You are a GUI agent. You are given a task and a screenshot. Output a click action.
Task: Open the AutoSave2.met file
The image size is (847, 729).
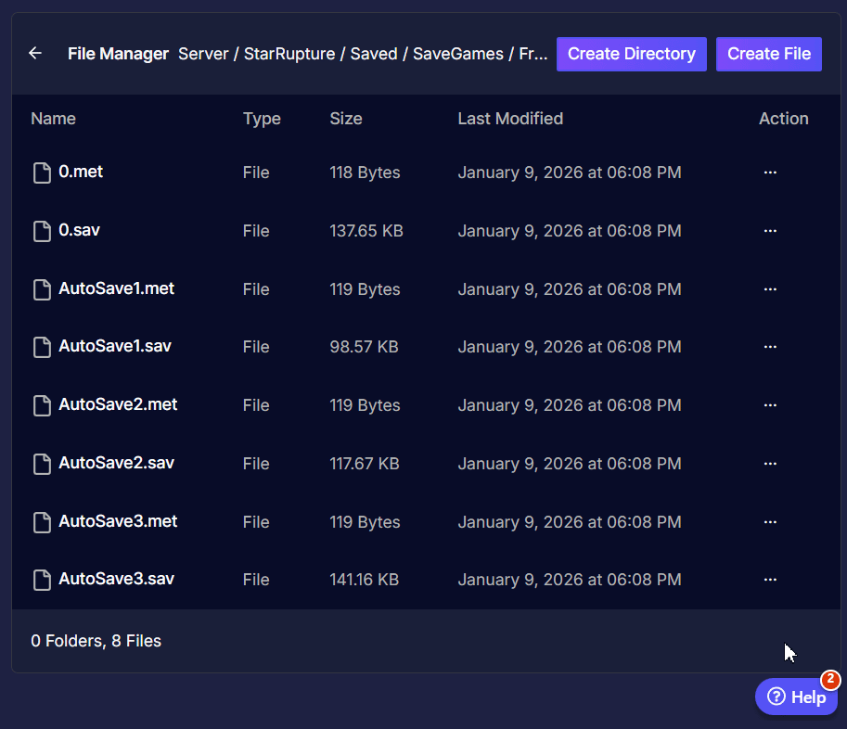point(118,404)
